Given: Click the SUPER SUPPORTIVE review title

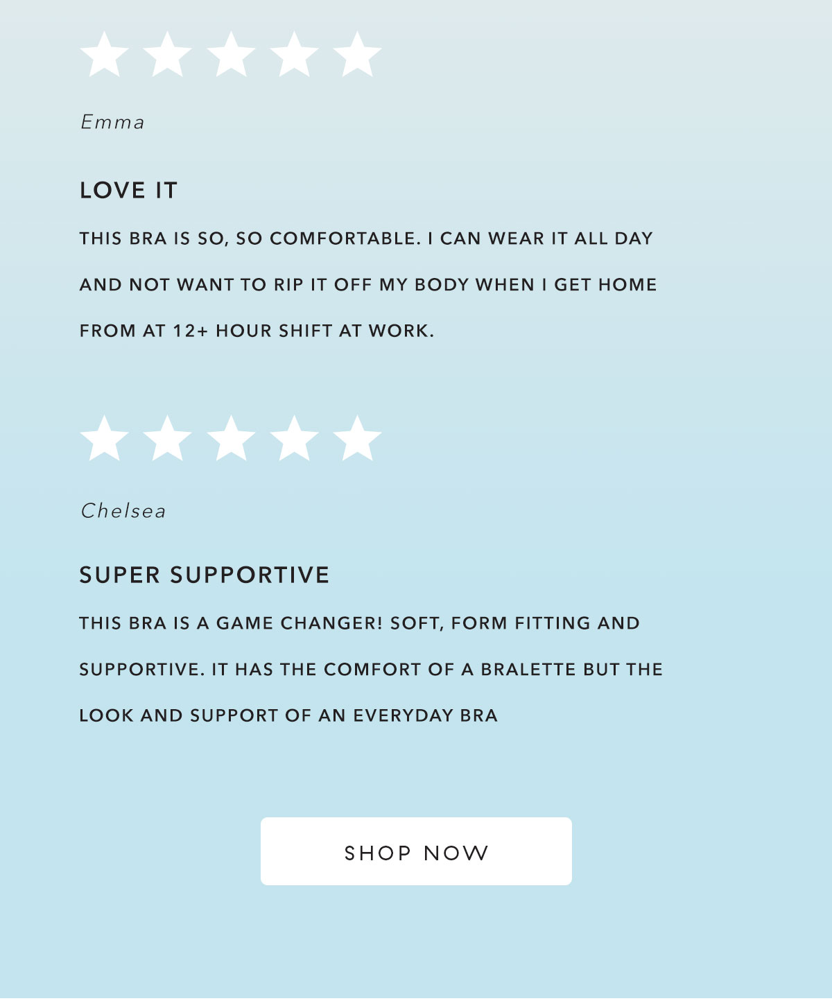Looking at the screenshot, I should pyautogui.click(x=205, y=575).
